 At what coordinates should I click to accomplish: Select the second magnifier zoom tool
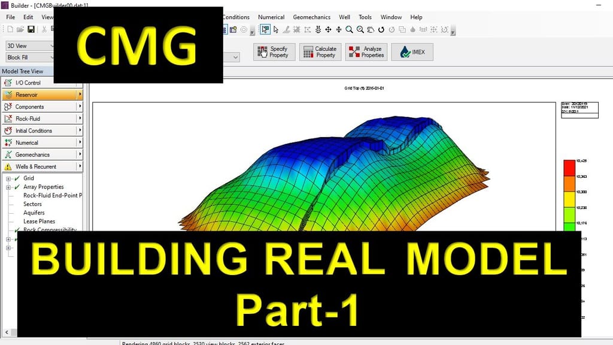point(360,29)
